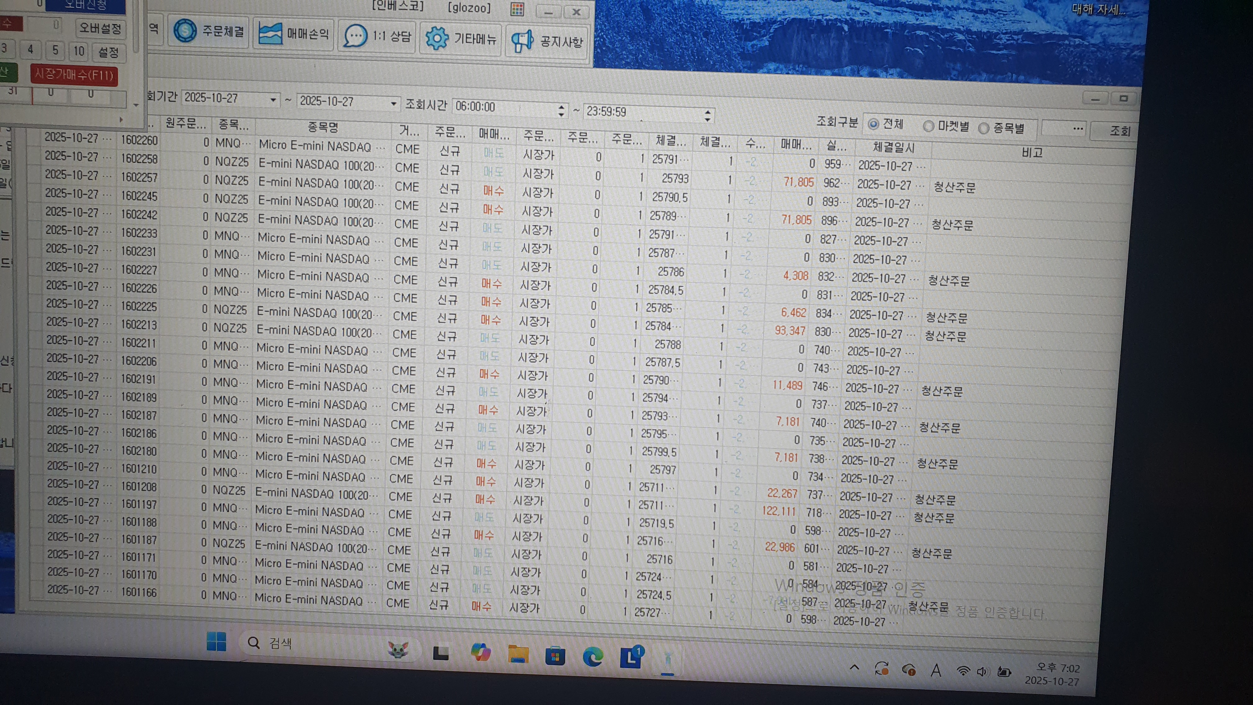Select order number 1602191
Screen dimensions: 1253x705
[x=139, y=380]
